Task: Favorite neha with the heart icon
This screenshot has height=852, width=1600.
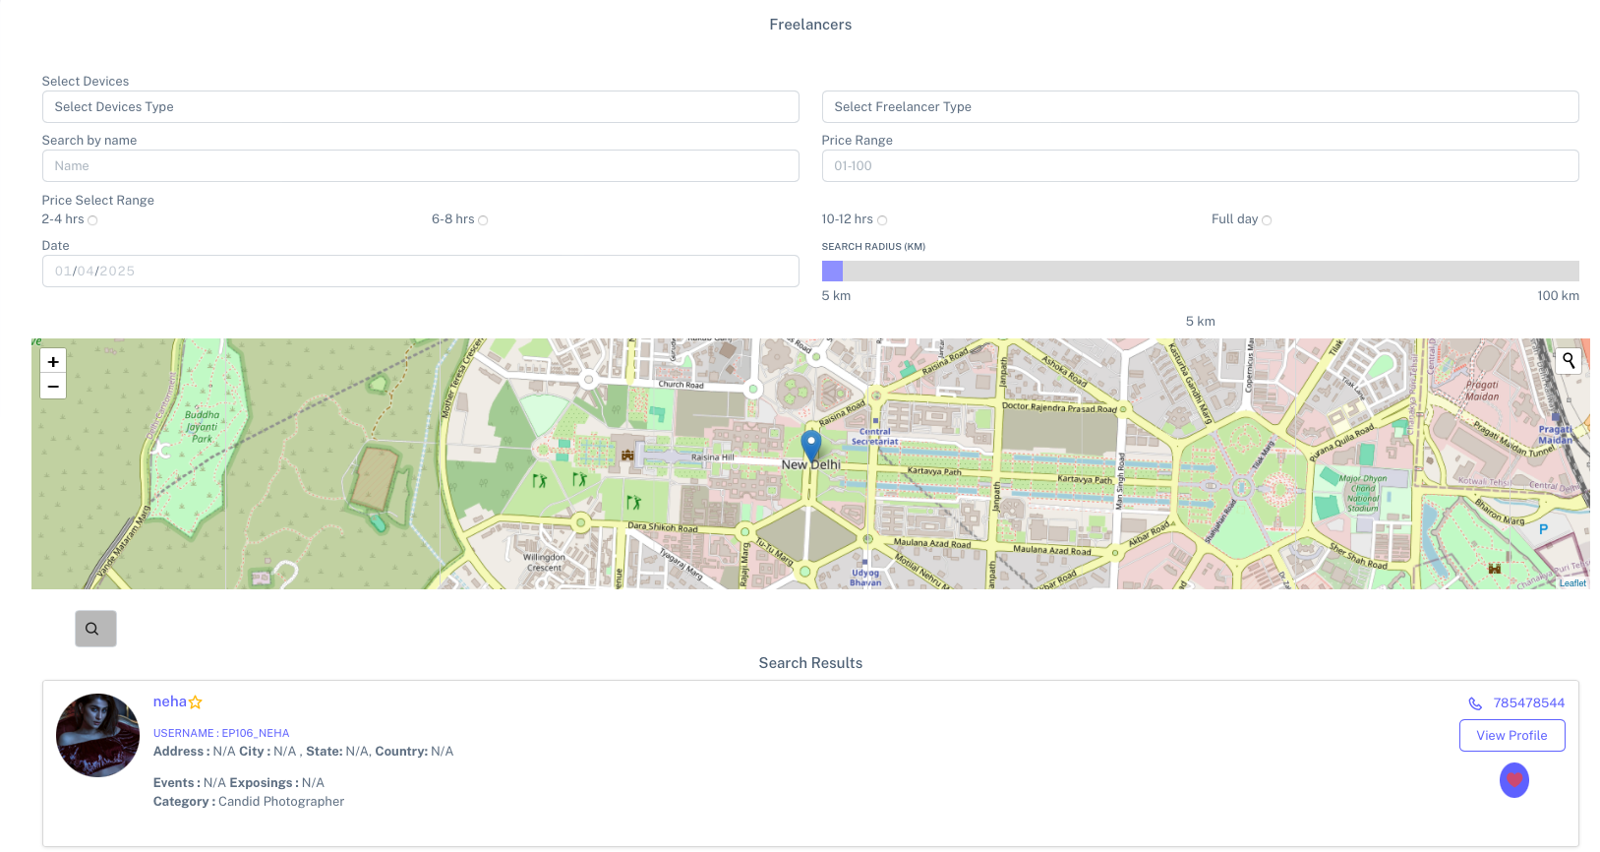Action: [x=1514, y=780]
